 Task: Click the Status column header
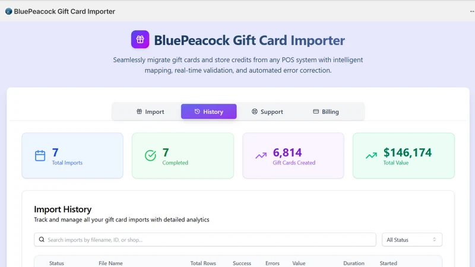[x=56, y=263]
